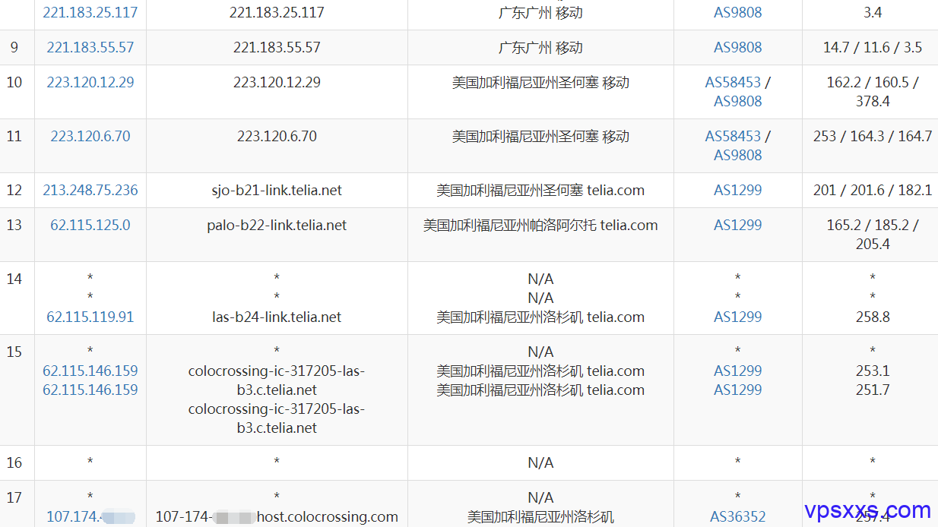Screen dimensions: 938x527
Task: Click hop number 10
Action: 14,82
